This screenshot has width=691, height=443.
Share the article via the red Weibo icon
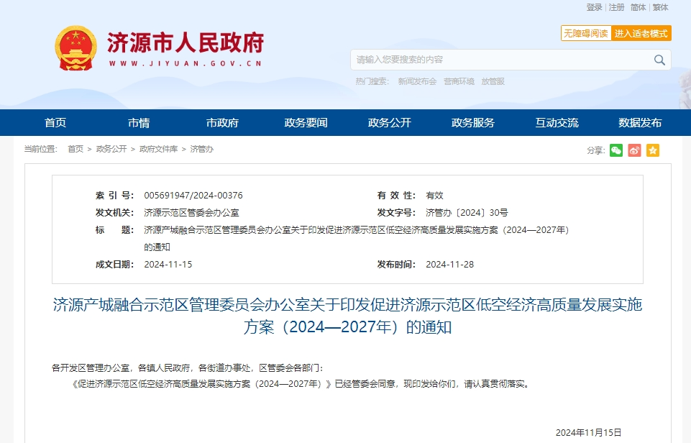point(633,150)
